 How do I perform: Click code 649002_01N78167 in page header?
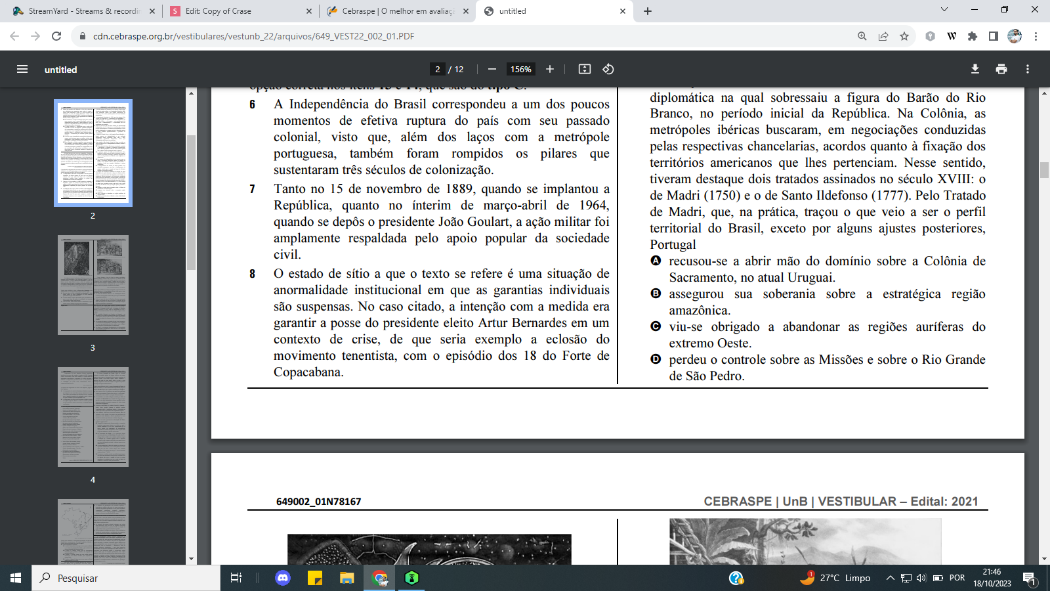pyautogui.click(x=318, y=502)
